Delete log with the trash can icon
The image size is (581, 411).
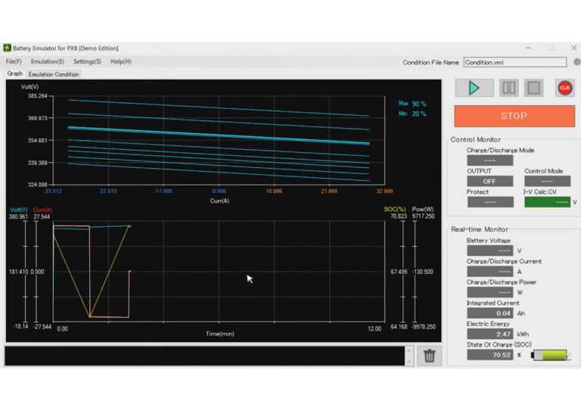(x=429, y=356)
